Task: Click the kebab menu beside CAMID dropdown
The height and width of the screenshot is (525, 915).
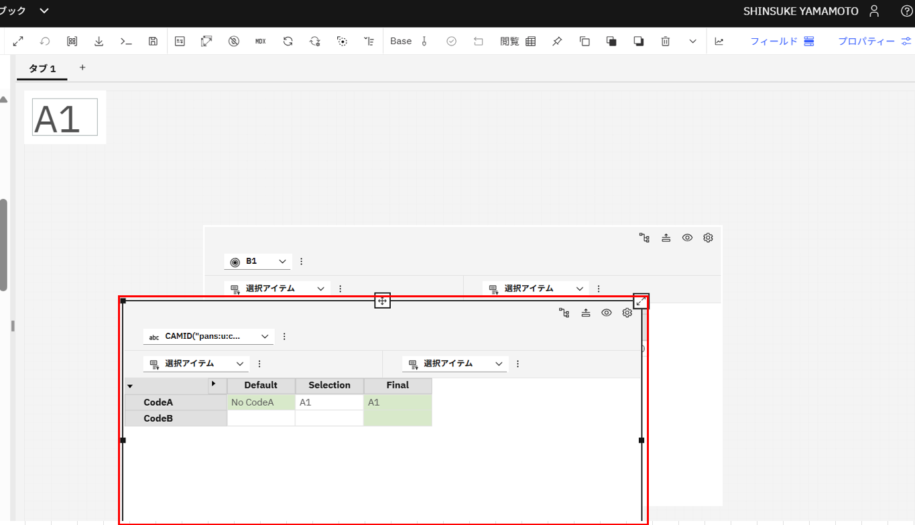Action: pos(284,336)
